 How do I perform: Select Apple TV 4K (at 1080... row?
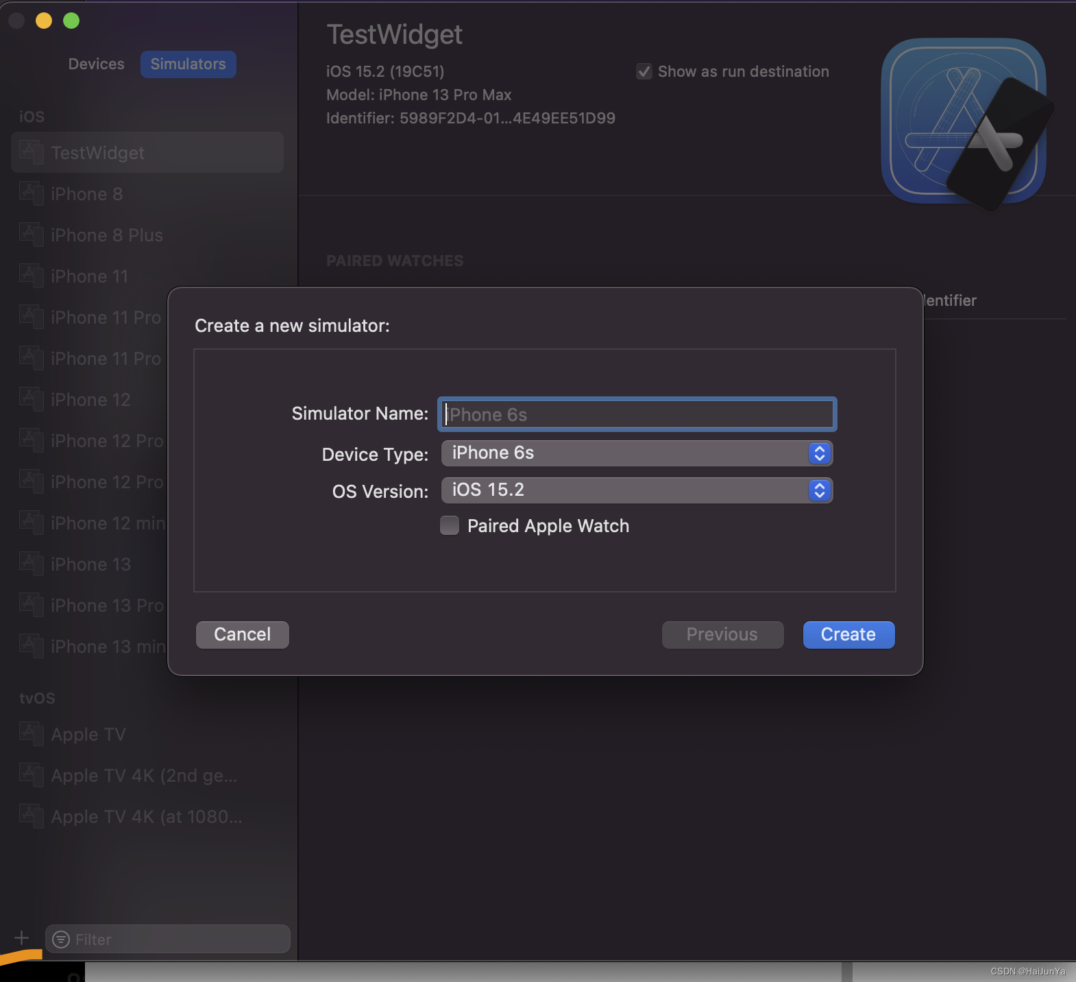[x=147, y=817]
